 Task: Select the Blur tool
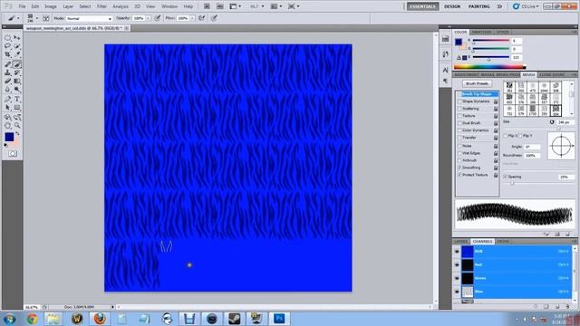[x=7, y=90]
